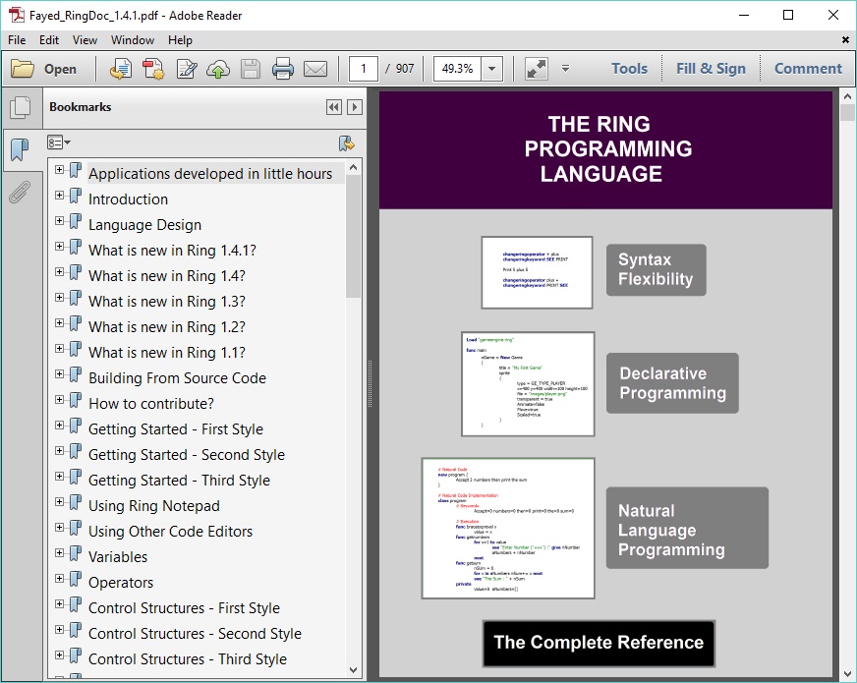Viewport: 857px width, 683px height.
Task: Expand 'What is new in Ring 1.4.1?' node
Action: click(60, 247)
